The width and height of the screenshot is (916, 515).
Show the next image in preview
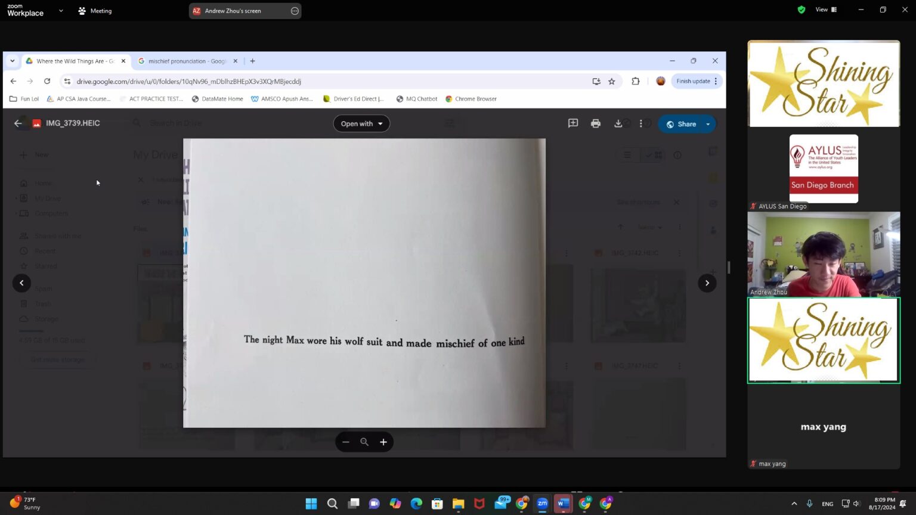(x=707, y=283)
